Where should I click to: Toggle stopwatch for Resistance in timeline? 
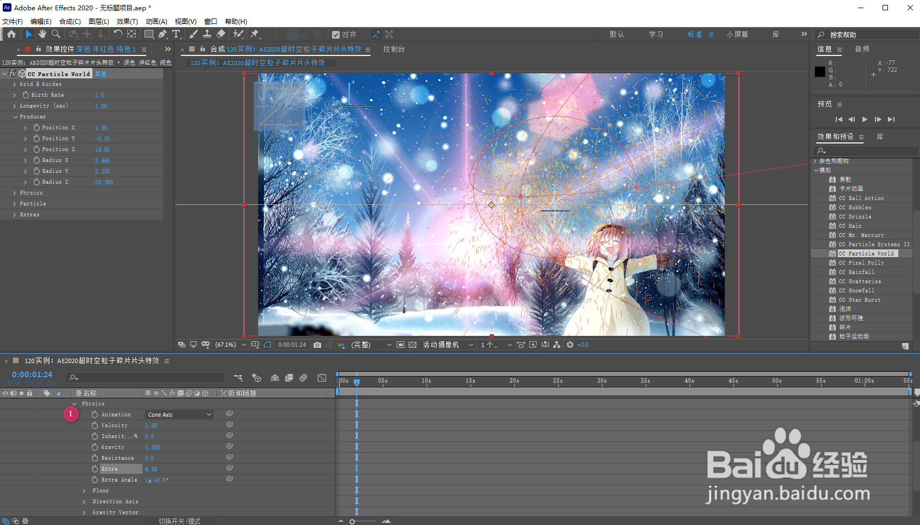point(95,458)
